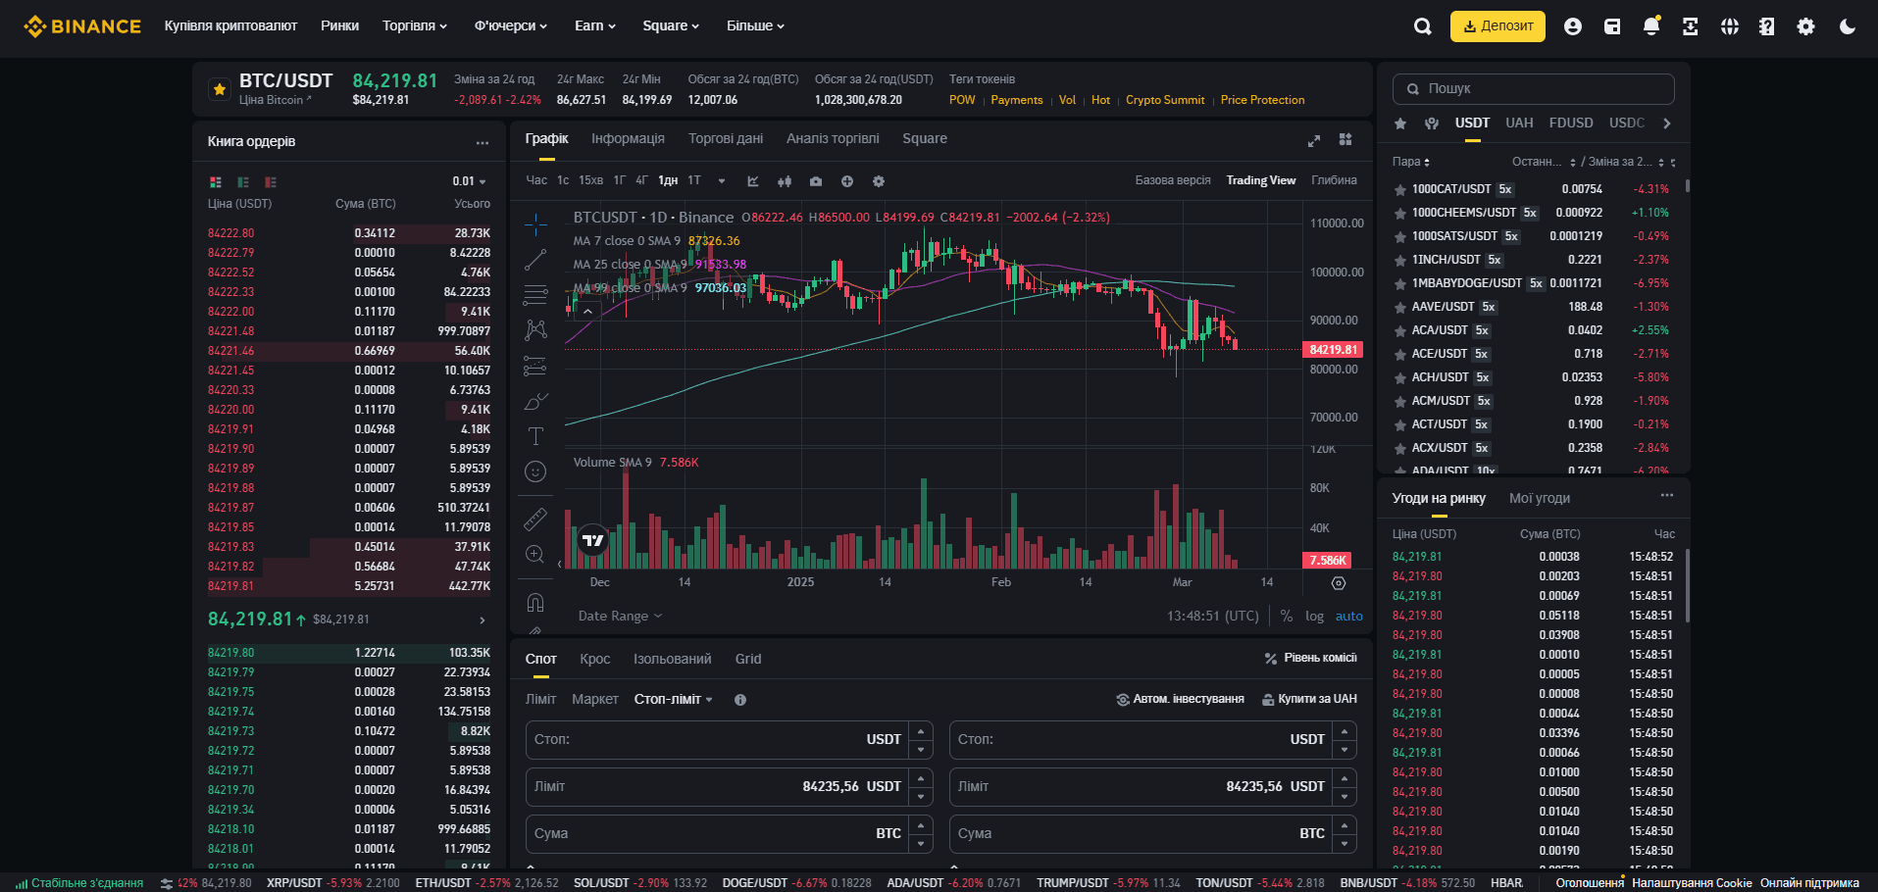Open the Date Range dropdown
The image size is (1878, 892).
pyautogui.click(x=621, y=616)
